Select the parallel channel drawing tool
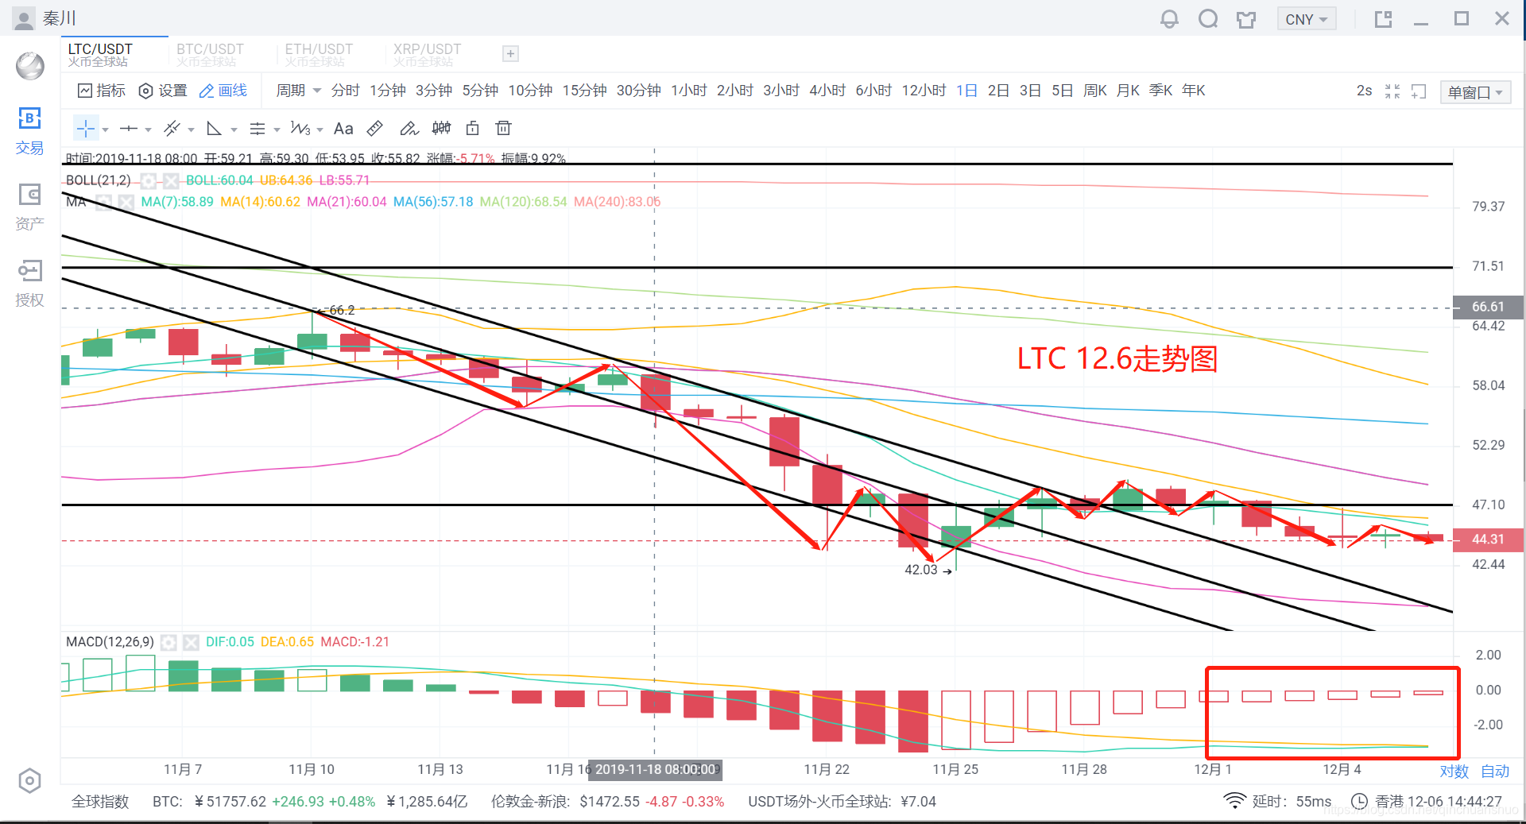 (171, 129)
